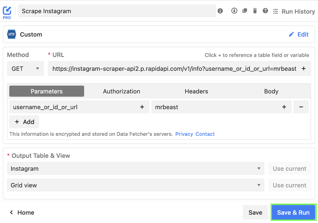Switch to the Headers tab
The image size is (318, 223).
coord(196,91)
